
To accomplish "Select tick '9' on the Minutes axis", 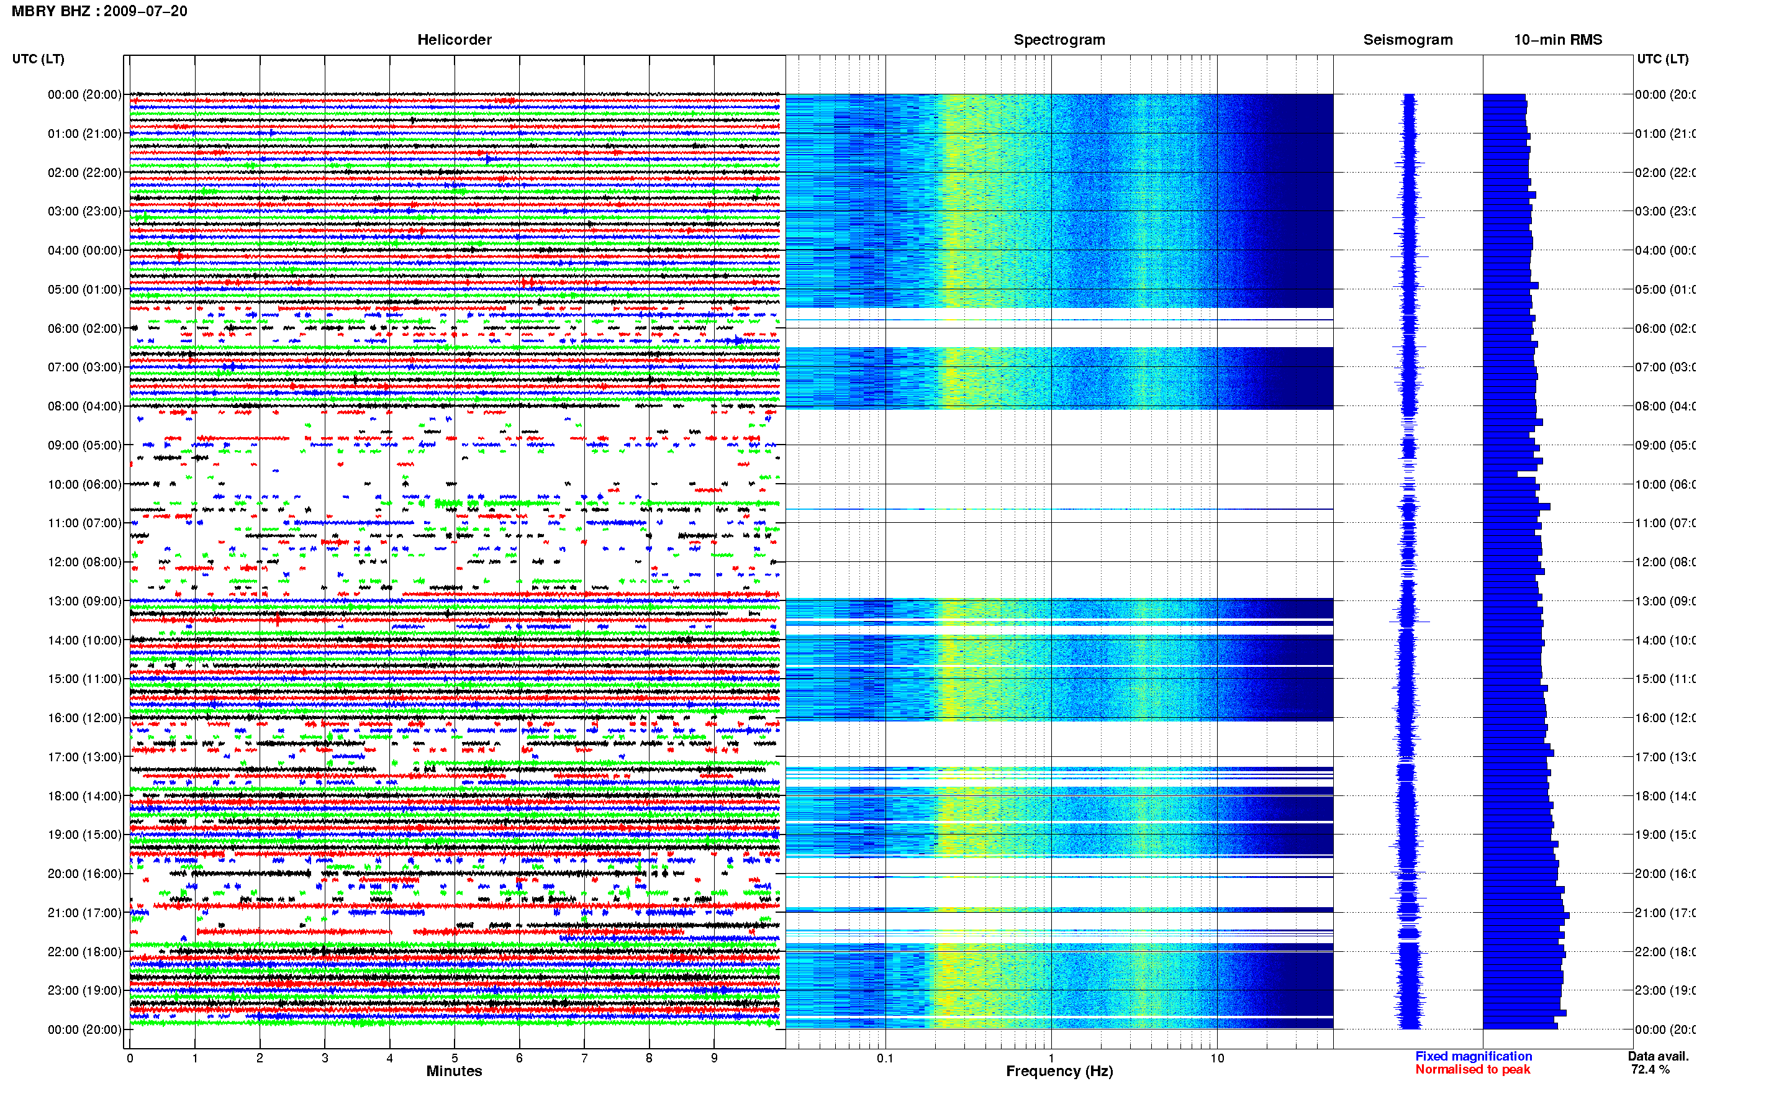I will (x=714, y=1058).
